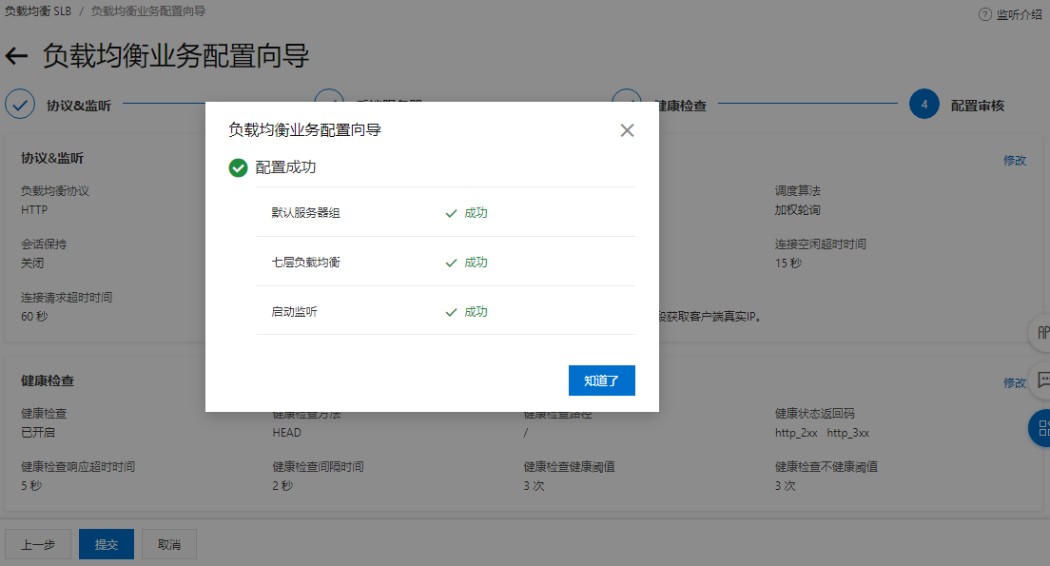Click the 配置成功 green check icon
1050x566 pixels.
tap(238, 167)
